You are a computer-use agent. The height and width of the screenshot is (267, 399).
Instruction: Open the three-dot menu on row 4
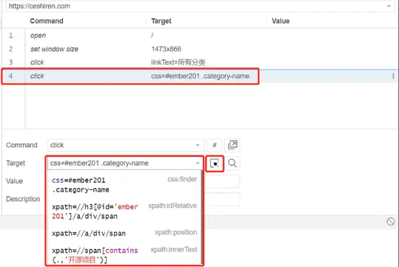point(393,76)
